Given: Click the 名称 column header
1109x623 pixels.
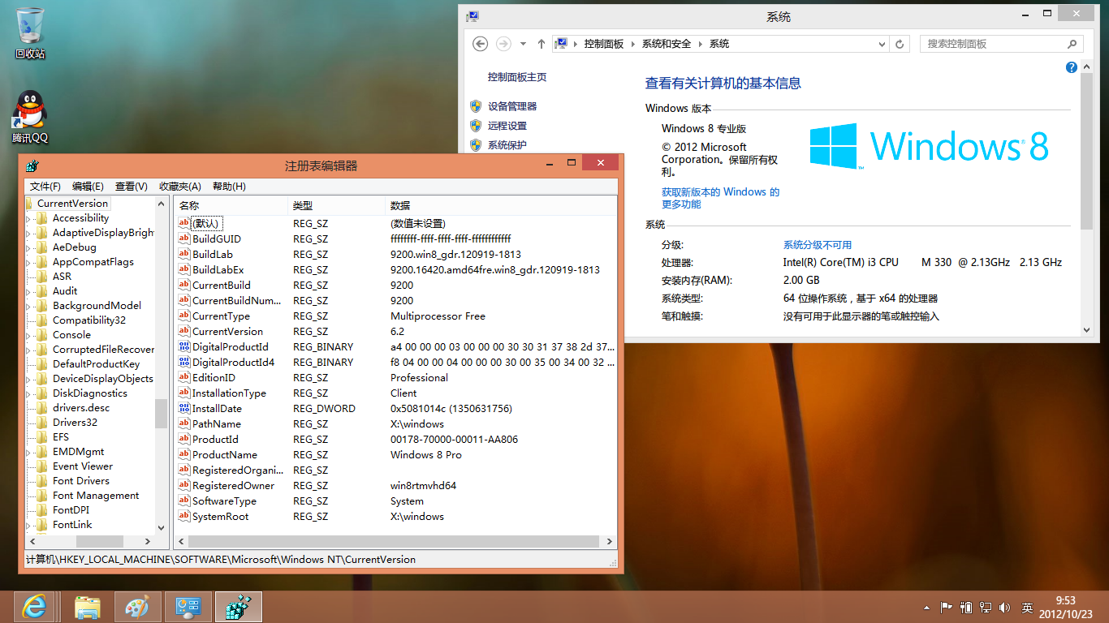Looking at the screenshot, I should pyautogui.click(x=231, y=205).
